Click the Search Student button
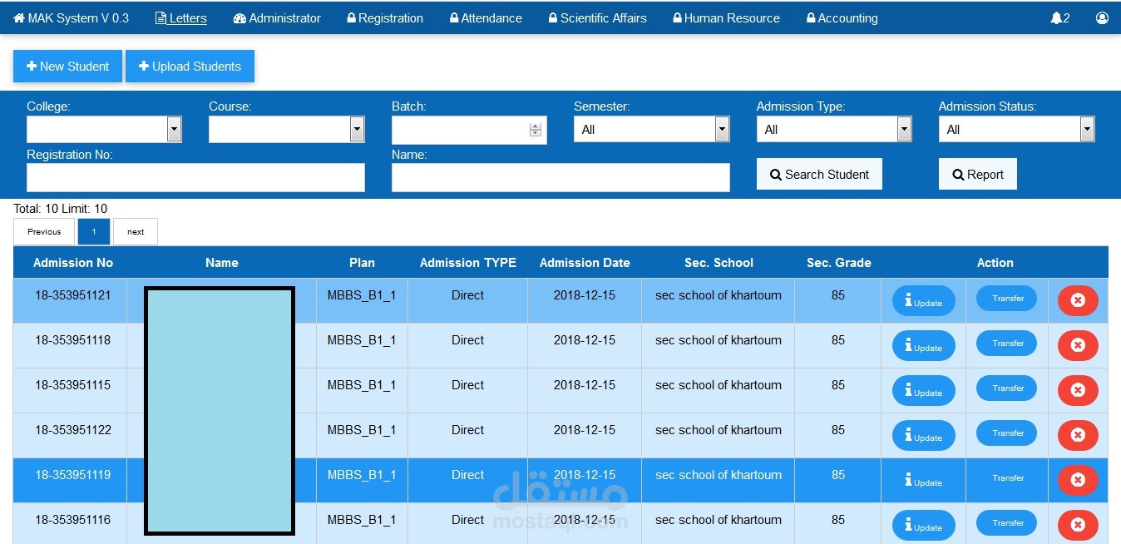 click(x=819, y=174)
